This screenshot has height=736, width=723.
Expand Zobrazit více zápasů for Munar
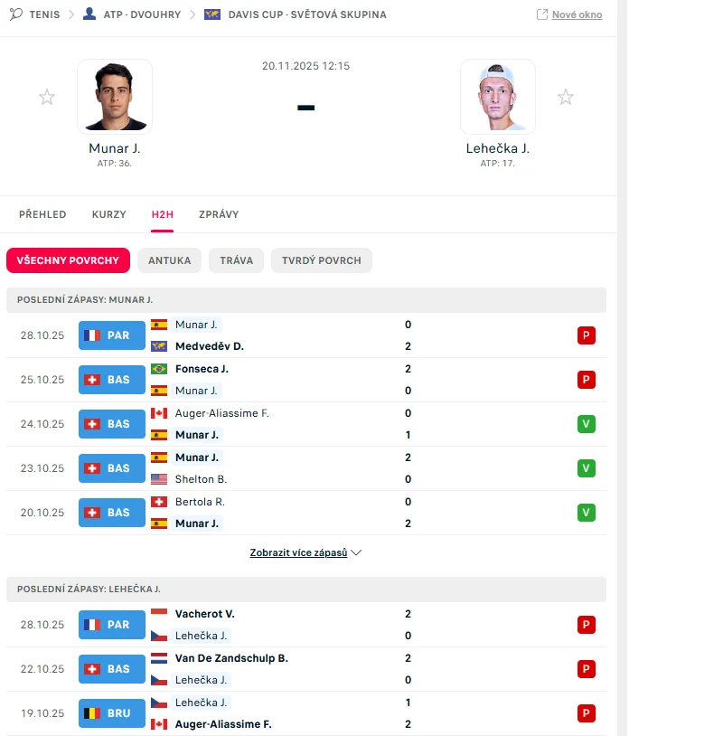305,552
